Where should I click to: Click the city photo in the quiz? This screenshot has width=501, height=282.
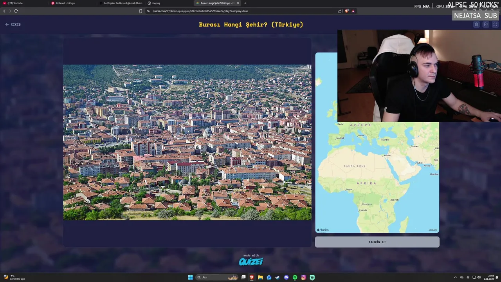(x=187, y=142)
